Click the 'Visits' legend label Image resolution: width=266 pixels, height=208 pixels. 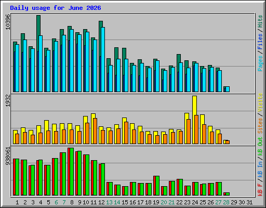260,102
